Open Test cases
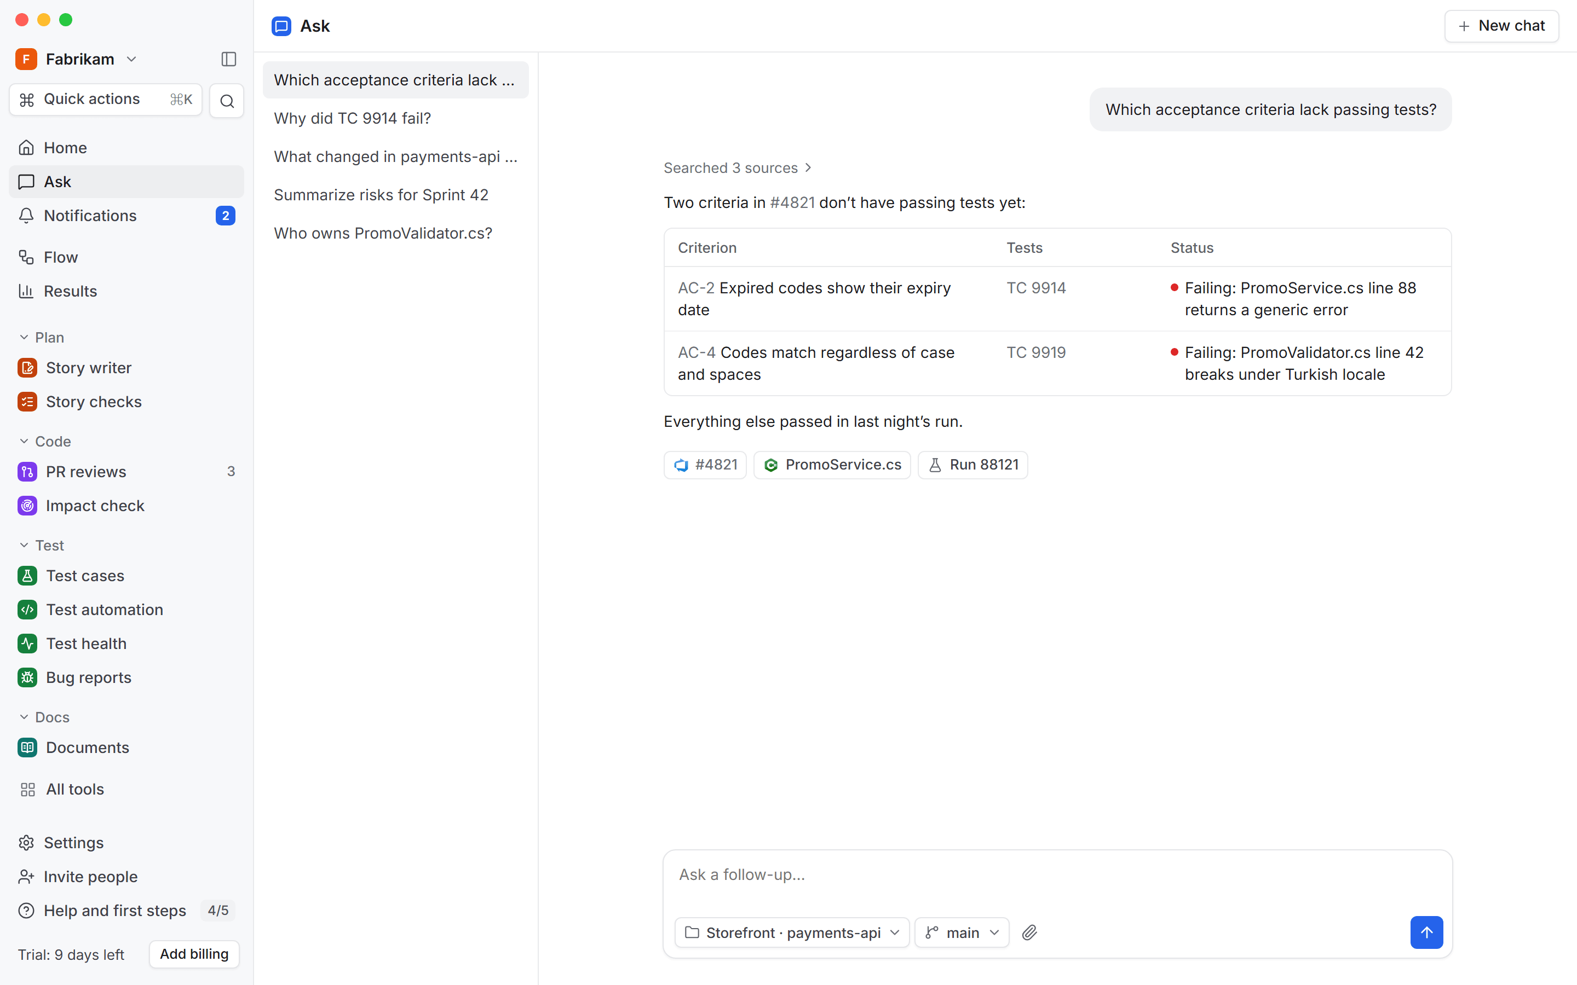The width and height of the screenshot is (1577, 985). pos(126,576)
